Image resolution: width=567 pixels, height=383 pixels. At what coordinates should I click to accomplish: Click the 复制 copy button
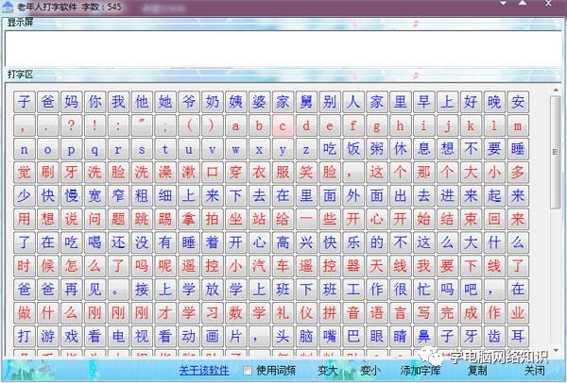coord(477,371)
